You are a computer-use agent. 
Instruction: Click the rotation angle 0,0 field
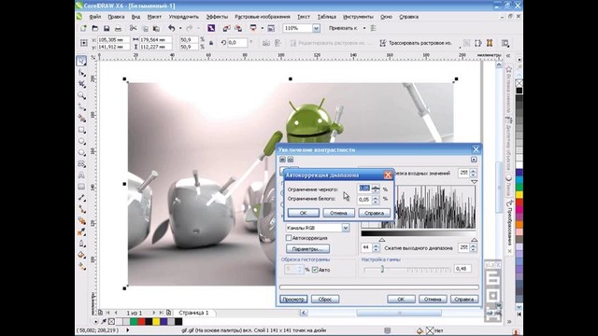pyautogui.click(x=236, y=43)
